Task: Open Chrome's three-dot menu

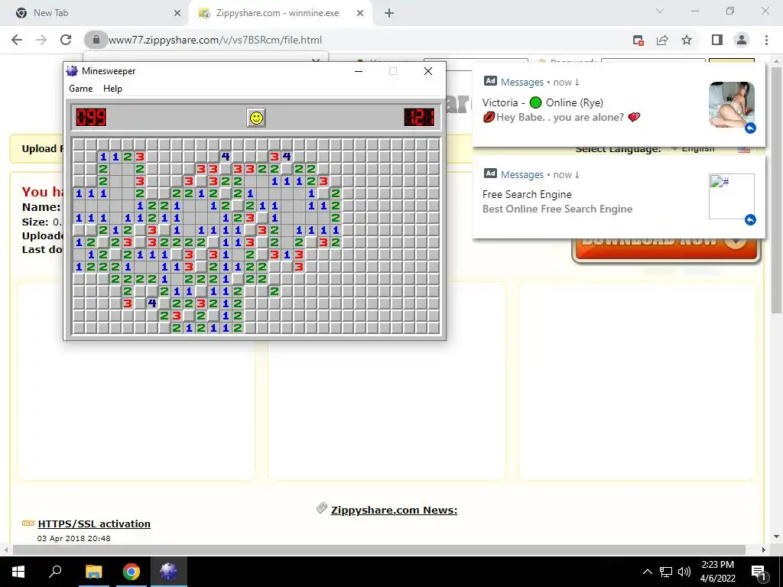Action: pyautogui.click(x=766, y=40)
